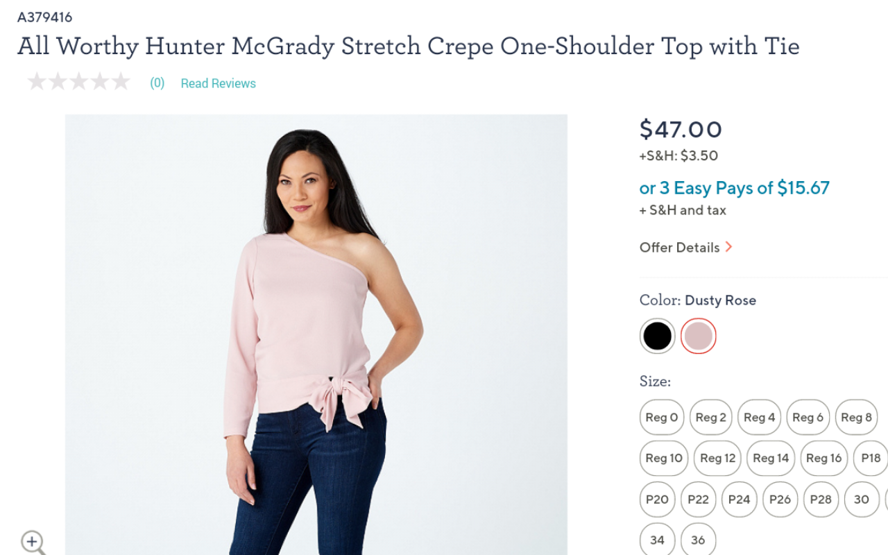Select size Reg 0
Screen dimensions: 888x555
[661, 417]
